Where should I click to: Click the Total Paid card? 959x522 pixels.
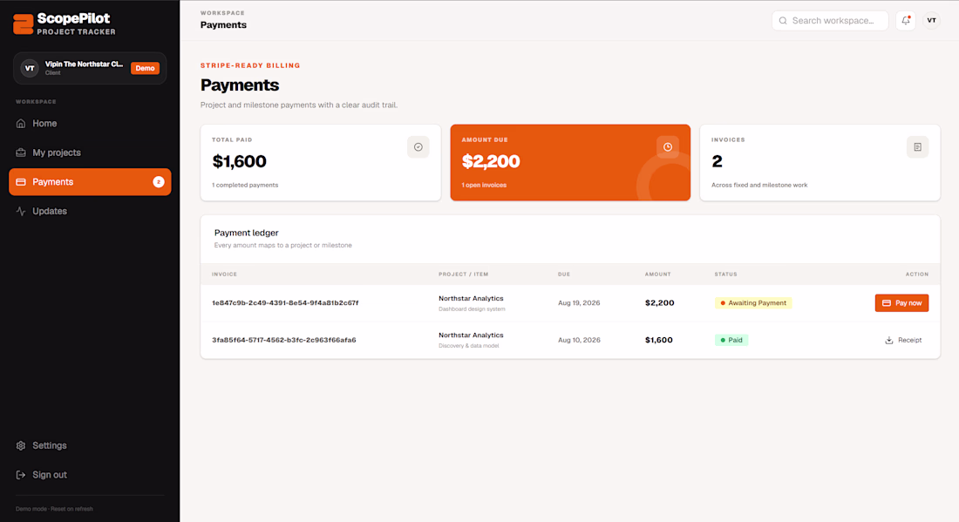[321, 163]
